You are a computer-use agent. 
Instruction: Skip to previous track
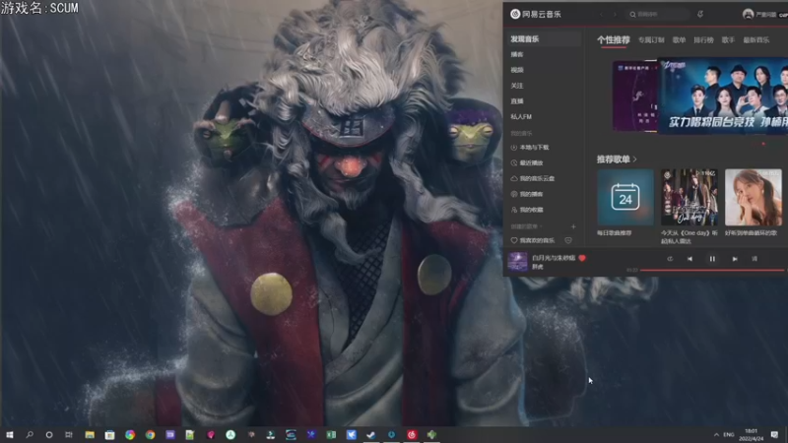pos(689,259)
